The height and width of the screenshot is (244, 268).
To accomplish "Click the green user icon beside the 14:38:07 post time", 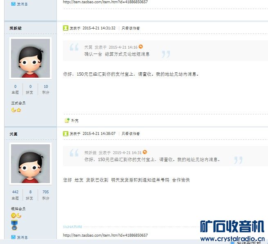I will coord(65,134).
